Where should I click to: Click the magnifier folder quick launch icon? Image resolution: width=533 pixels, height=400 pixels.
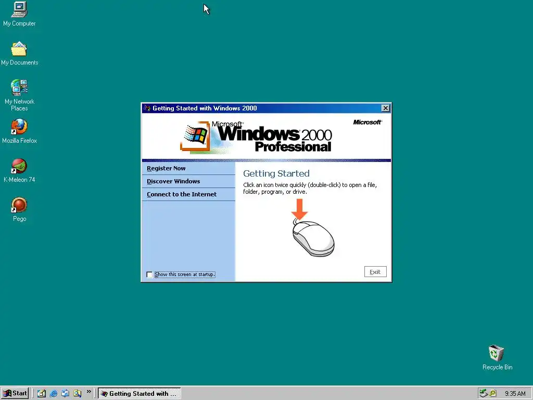pyautogui.click(x=77, y=393)
